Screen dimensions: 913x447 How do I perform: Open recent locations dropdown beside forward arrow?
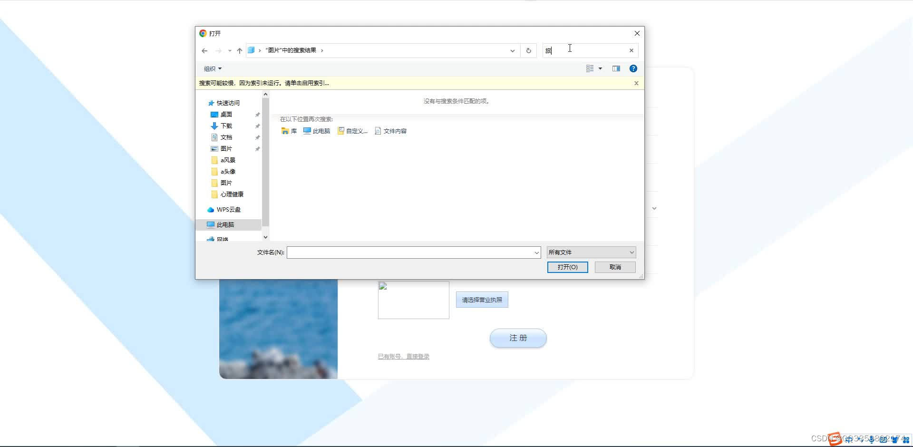pyautogui.click(x=230, y=50)
